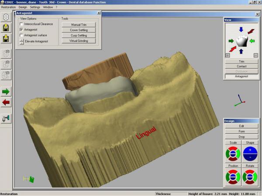Click the left green arrow in View panel

pos(230,41)
